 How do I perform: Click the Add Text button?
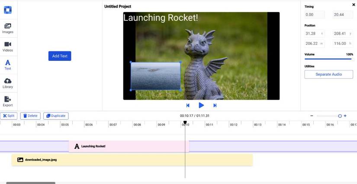[x=60, y=56]
